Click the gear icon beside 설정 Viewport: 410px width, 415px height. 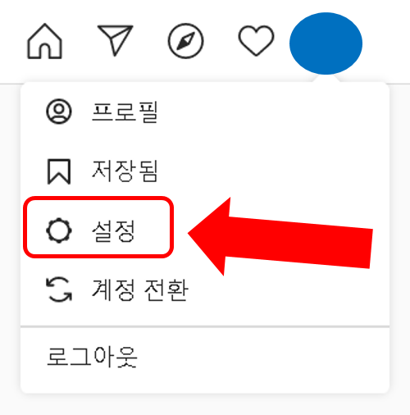click(59, 230)
